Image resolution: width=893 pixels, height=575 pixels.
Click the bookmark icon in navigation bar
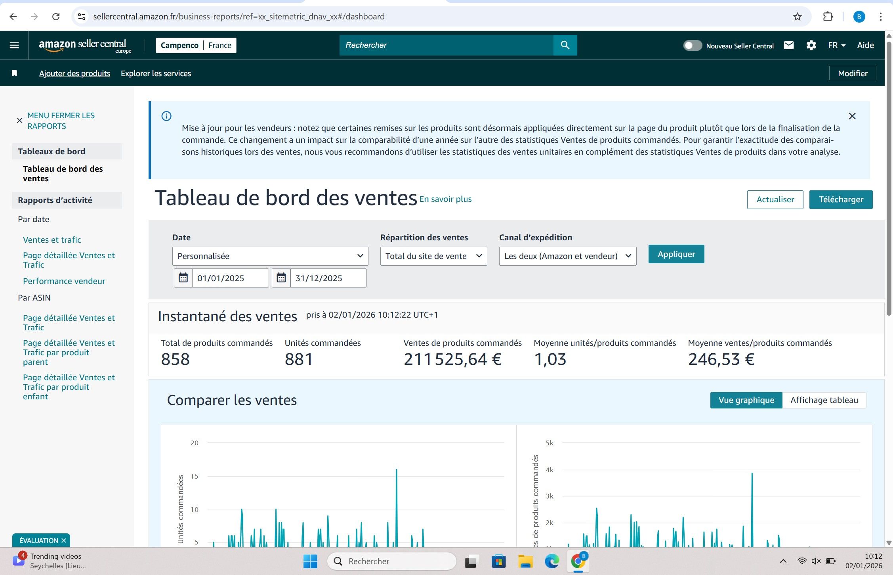15,73
